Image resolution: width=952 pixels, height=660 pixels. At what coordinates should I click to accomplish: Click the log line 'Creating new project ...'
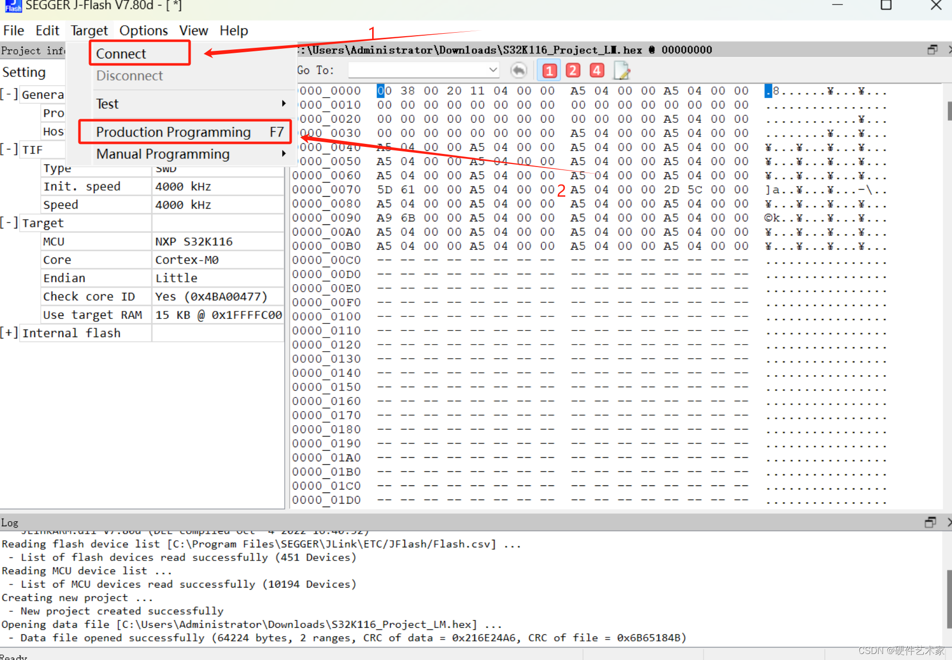click(x=77, y=598)
